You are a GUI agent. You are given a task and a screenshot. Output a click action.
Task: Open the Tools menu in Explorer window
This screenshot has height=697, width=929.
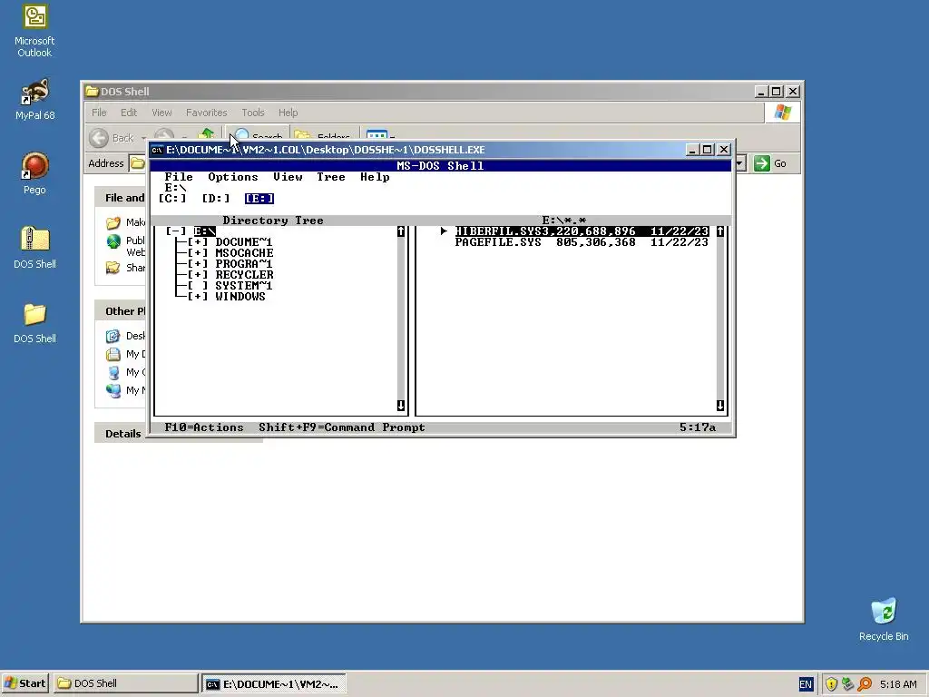[x=252, y=113]
